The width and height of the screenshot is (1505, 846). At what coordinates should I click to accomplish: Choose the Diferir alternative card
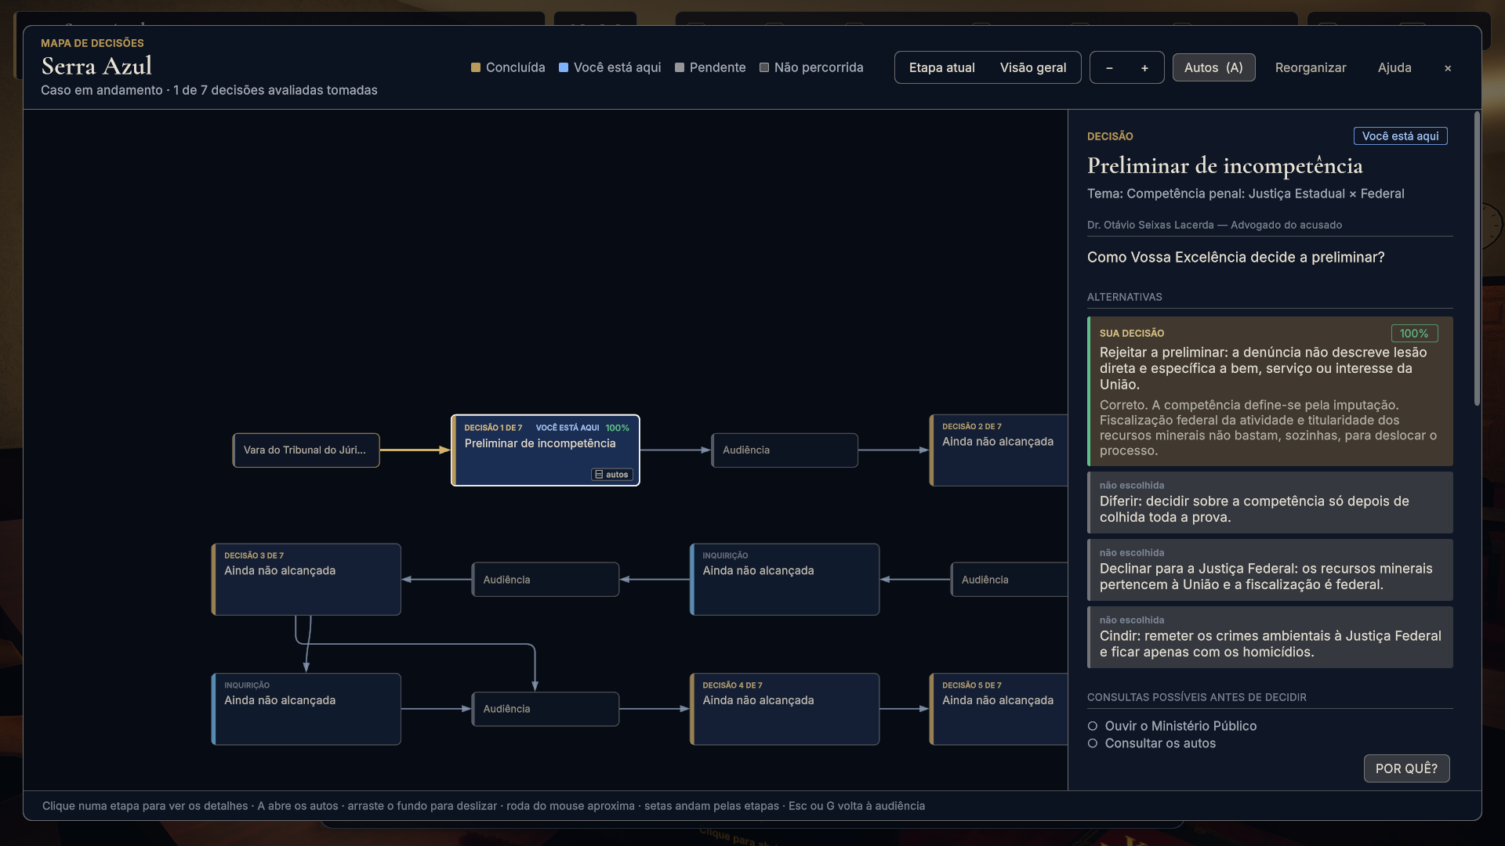tap(1270, 502)
